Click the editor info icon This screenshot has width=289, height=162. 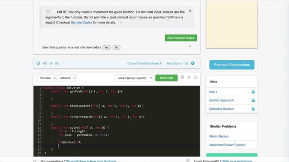[x=182, y=77]
